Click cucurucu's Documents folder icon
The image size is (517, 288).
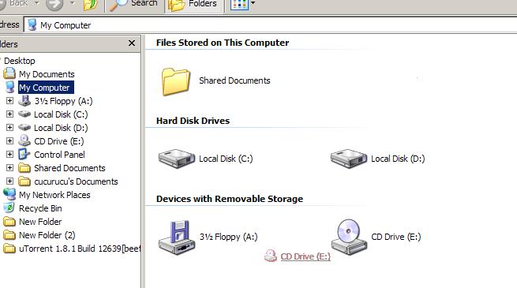24,181
